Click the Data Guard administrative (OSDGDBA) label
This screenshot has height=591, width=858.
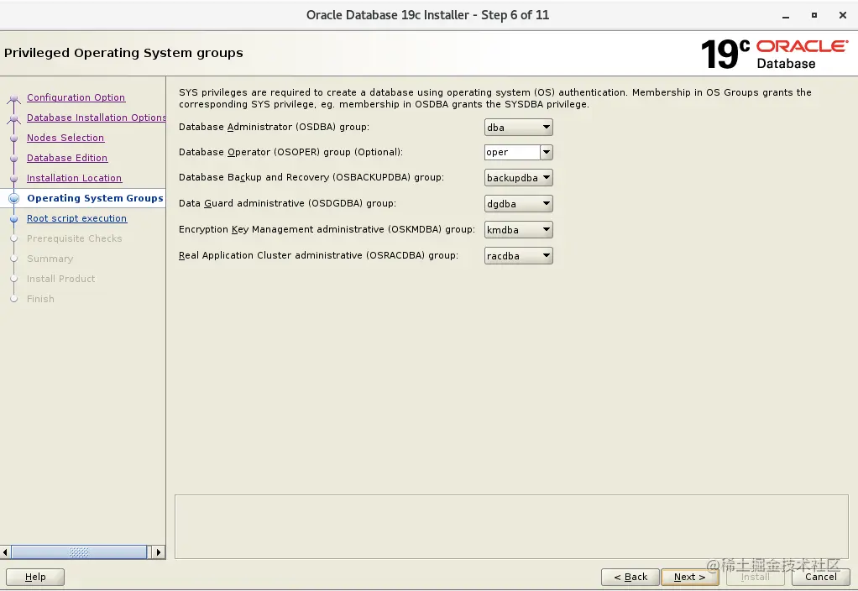287,203
